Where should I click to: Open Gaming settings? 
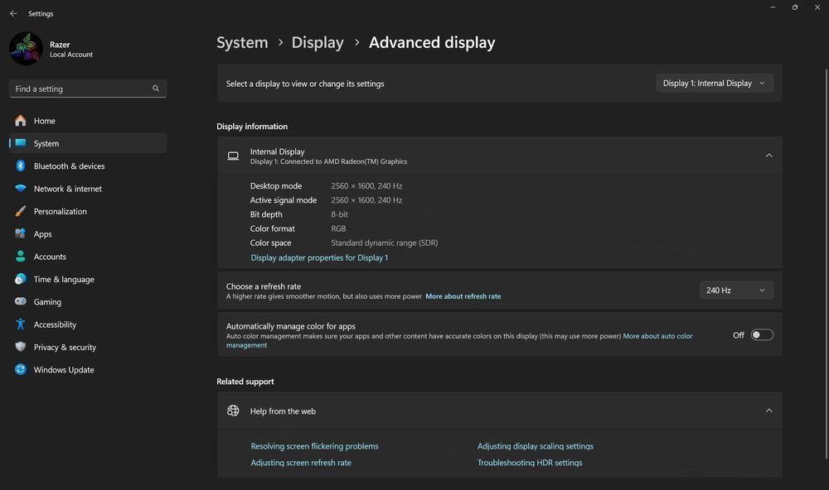click(x=88, y=301)
